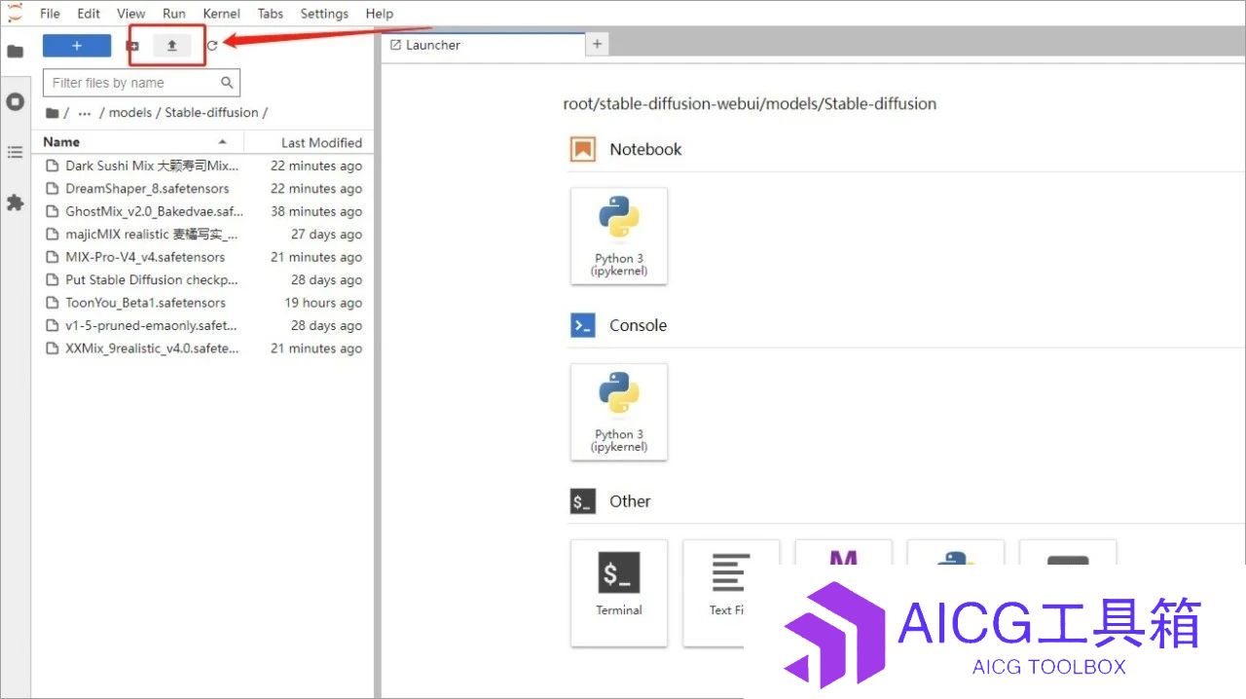Click the New Folder icon
The height and width of the screenshot is (699, 1246).
[132, 46]
